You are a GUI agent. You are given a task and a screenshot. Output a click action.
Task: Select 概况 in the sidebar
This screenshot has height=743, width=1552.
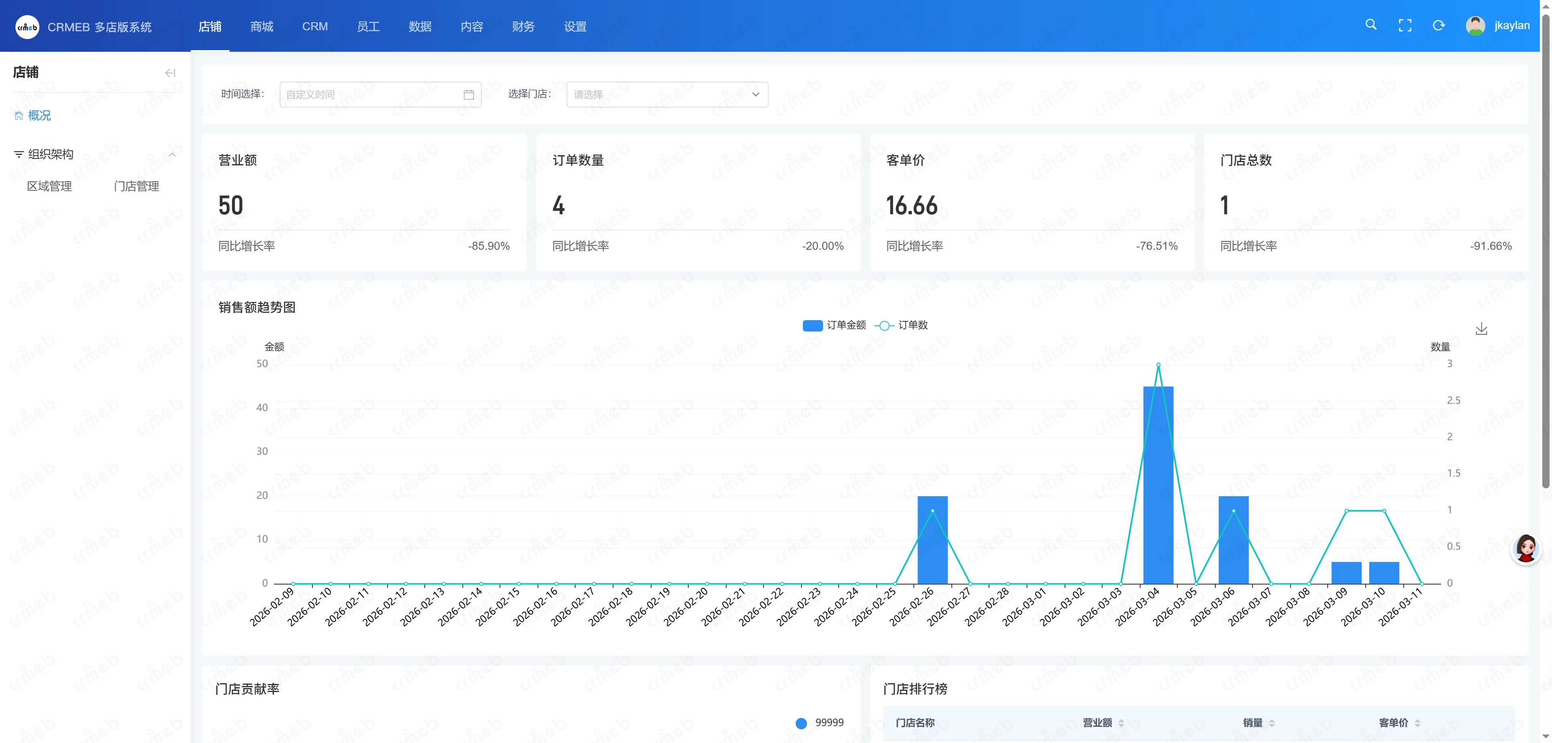pos(39,116)
